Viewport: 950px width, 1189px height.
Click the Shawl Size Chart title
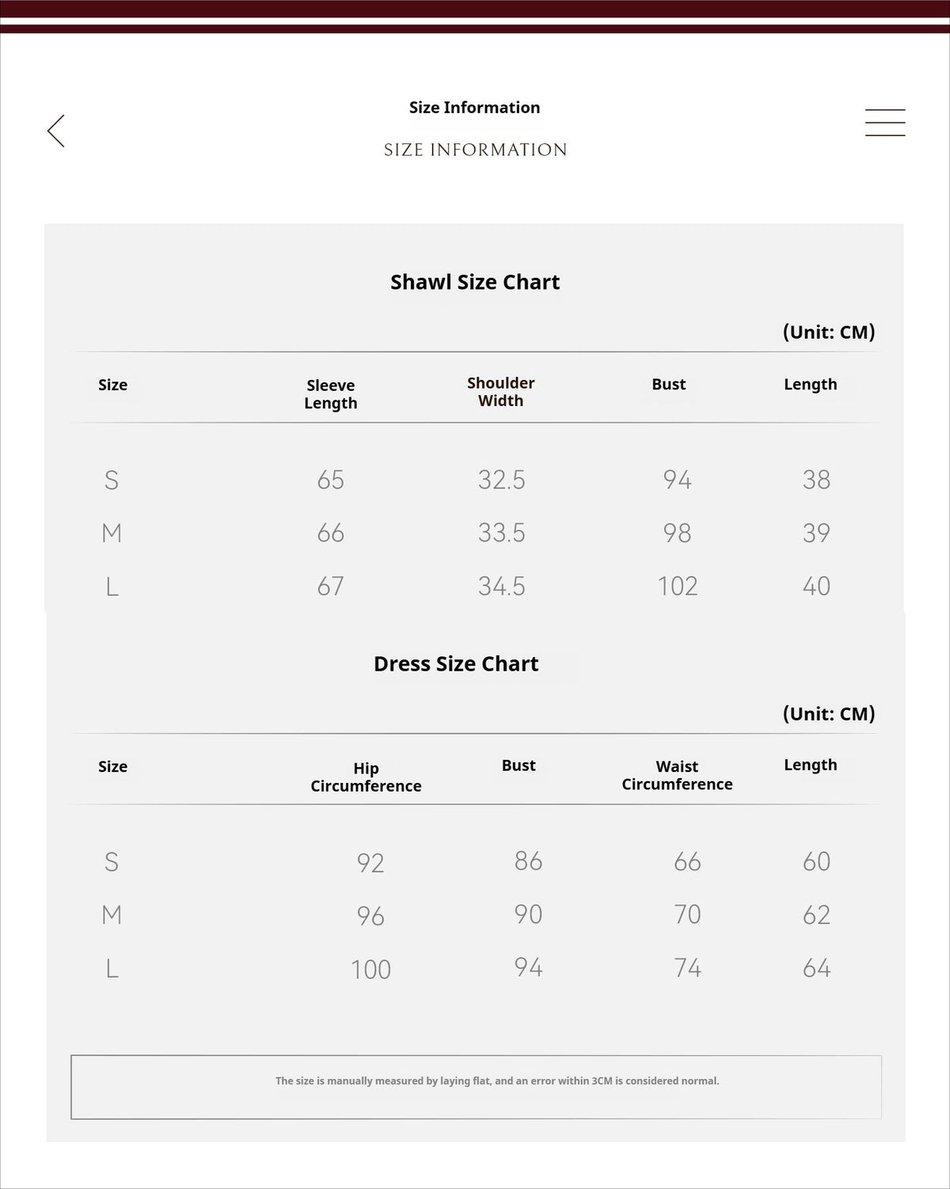click(x=475, y=282)
